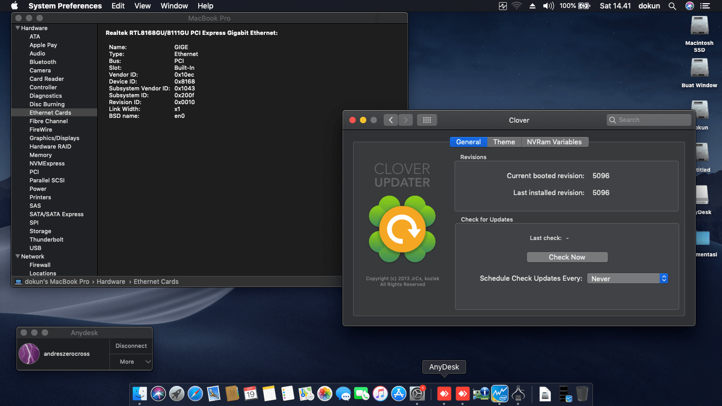
Task: Open Intel Power Gadget in dock
Action: [x=499, y=393]
